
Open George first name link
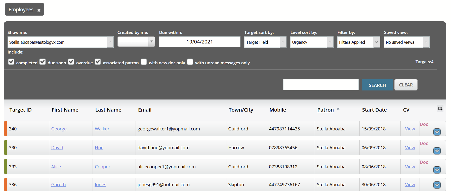(59, 129)
